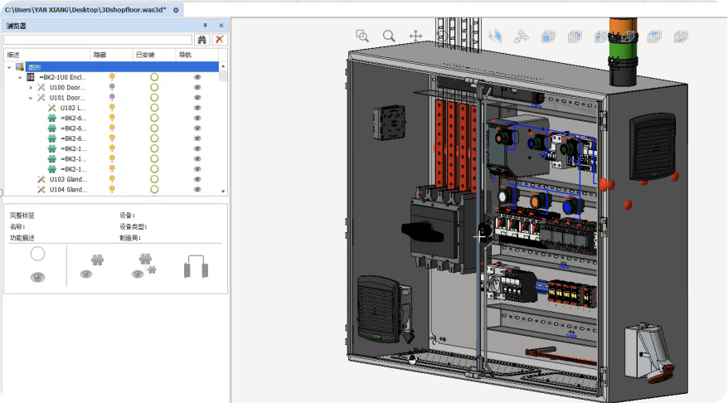Expand the U100 Door node

click(31, 88)
